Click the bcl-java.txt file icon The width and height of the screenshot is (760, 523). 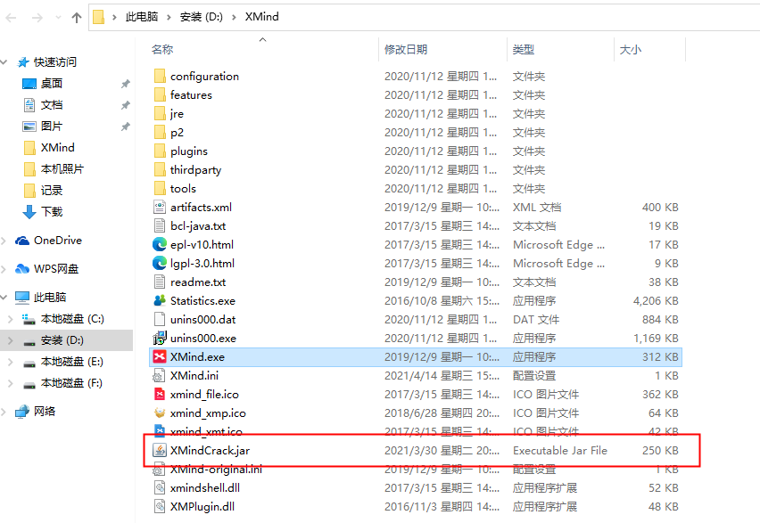coord(160,226)
